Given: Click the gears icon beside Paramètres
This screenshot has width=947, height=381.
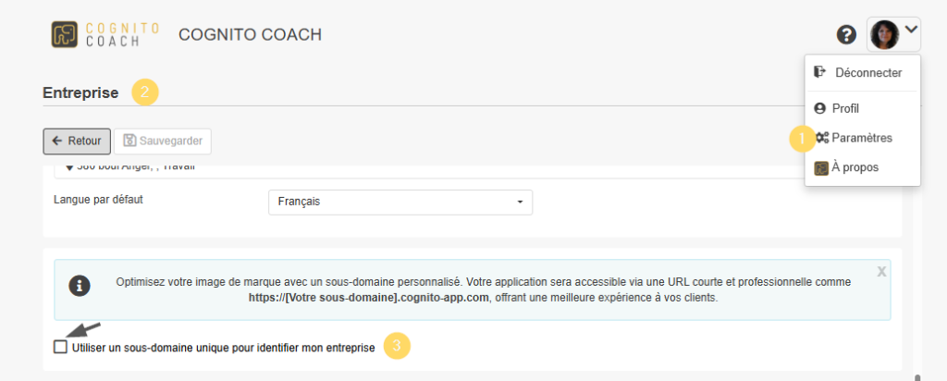Looking at the screenshot, I should tap(821, 138).
